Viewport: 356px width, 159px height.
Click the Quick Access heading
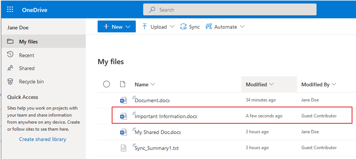[23, 97]
